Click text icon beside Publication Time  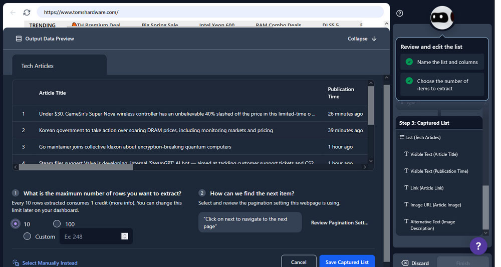(x=406, y=171)
